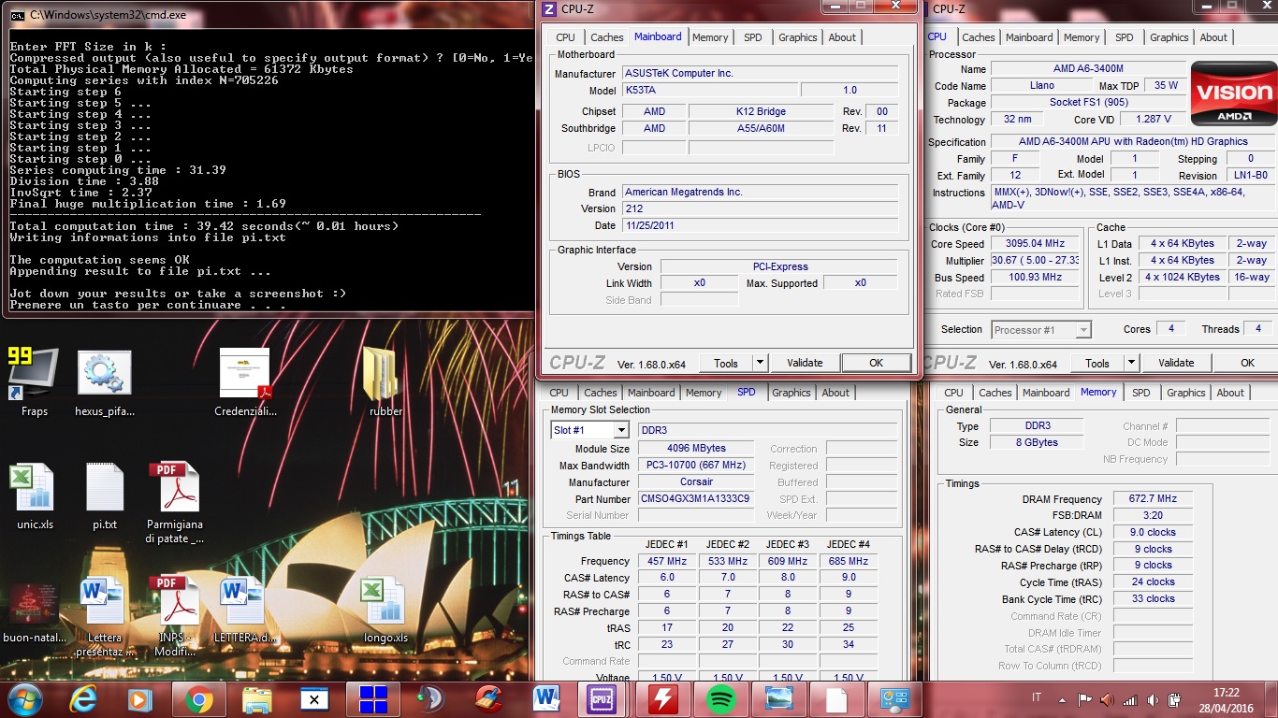Open the hexus_pifa desktop icon
Screen dimensions: 1278x718
pyautogui.click(x=104, y=381)
